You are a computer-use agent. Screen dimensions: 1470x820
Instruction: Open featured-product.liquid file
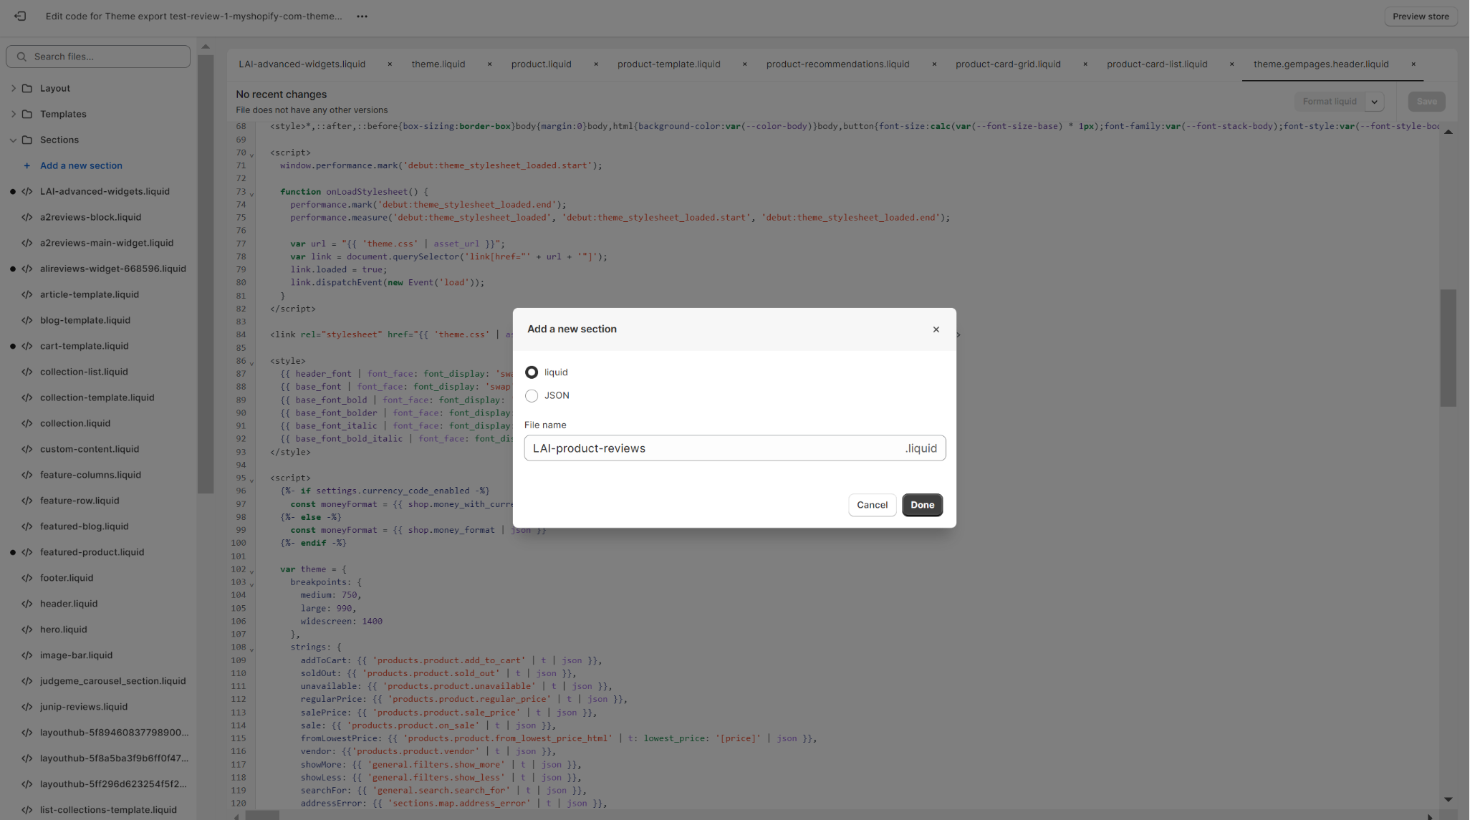tap(92, 552)
